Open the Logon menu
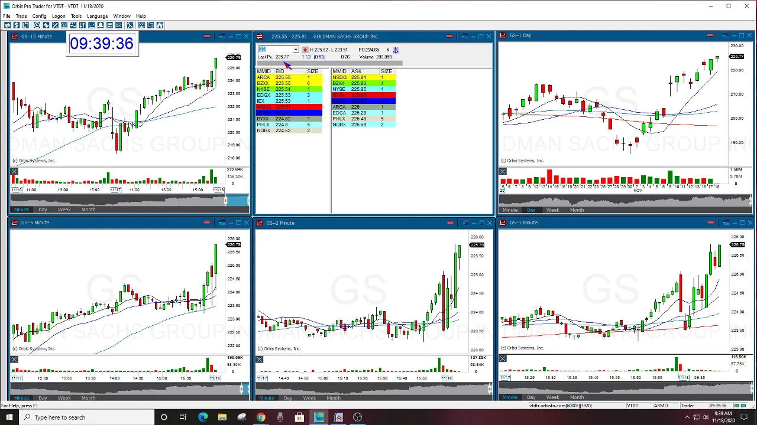Screen dimensions: 757x425 [x=59, y=16]
